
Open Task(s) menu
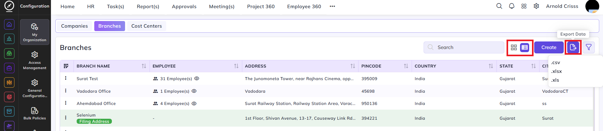coord(116,6)
